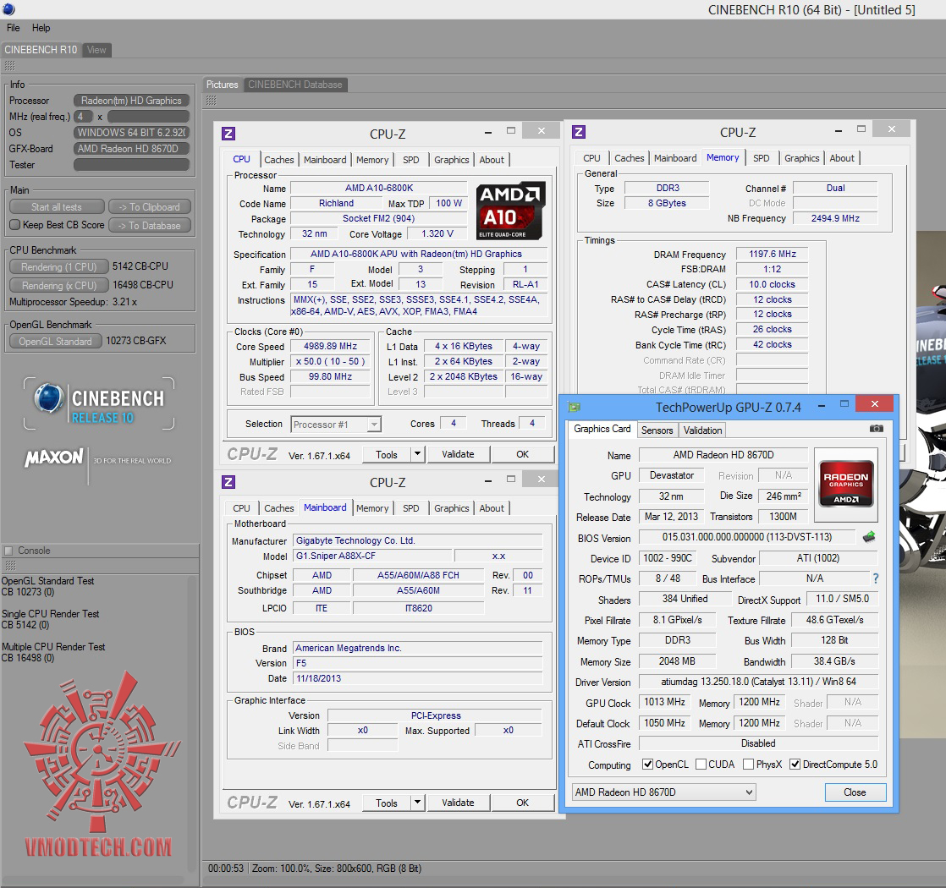
Task: Switch to the CINEBENCH Database tab
Action: pos(294,85)
